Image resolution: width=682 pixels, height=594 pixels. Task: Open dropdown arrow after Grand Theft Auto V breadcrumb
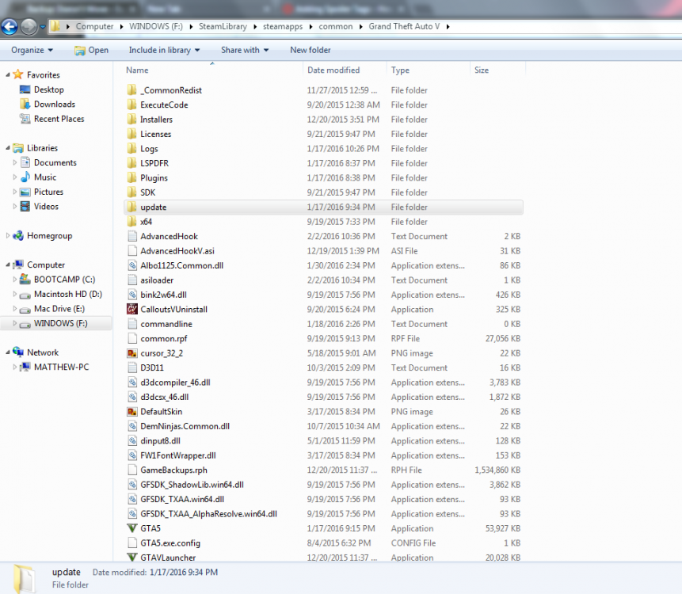tap(448, 26)
